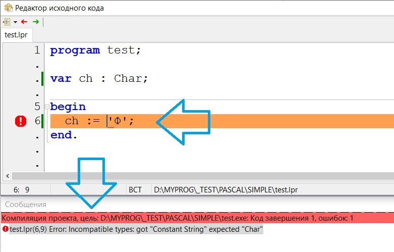Click the red error marker on line 6

21,121
